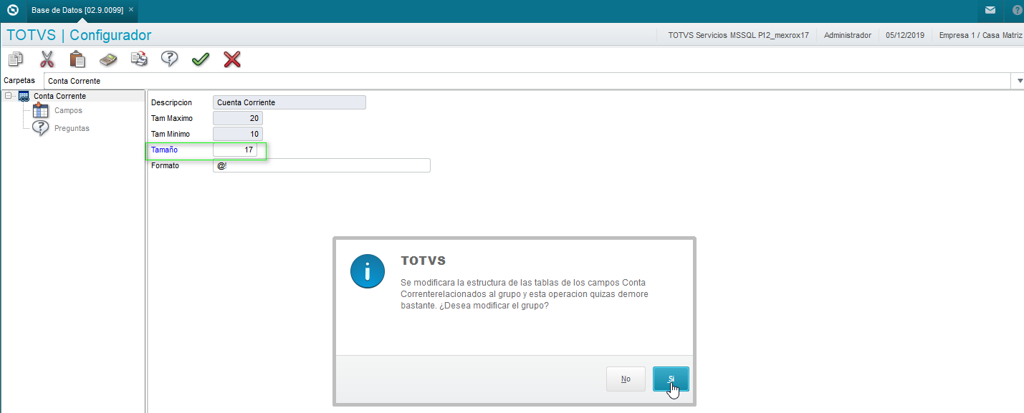Click the Descripcion label
This screenshot has width=1024, height=413.
point(171,102)
